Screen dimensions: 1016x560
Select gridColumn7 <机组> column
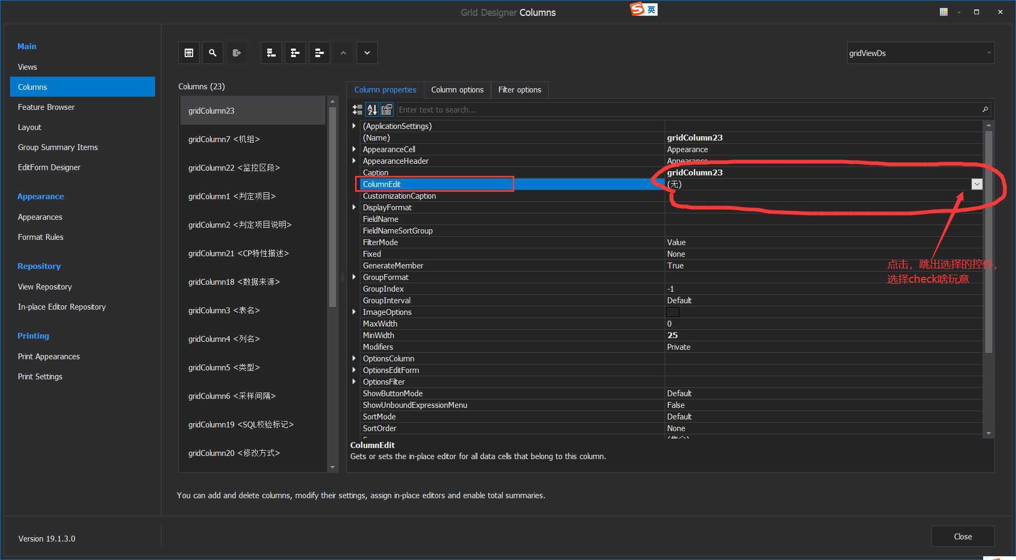pyautogui.click(x=253, y=139)
